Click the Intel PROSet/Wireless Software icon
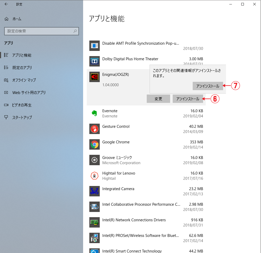261x253 pixels. [94, 238]
